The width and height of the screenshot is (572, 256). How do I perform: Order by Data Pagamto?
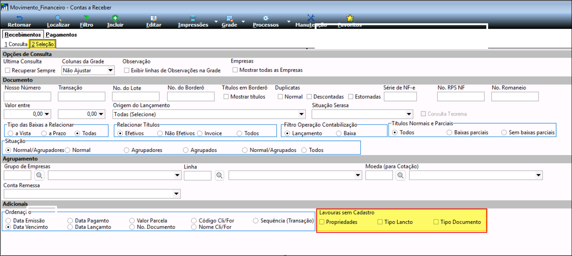click(x=70, y=221)
